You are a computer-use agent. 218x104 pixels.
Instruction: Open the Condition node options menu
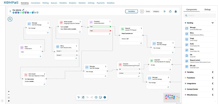(x=110, y=21)
